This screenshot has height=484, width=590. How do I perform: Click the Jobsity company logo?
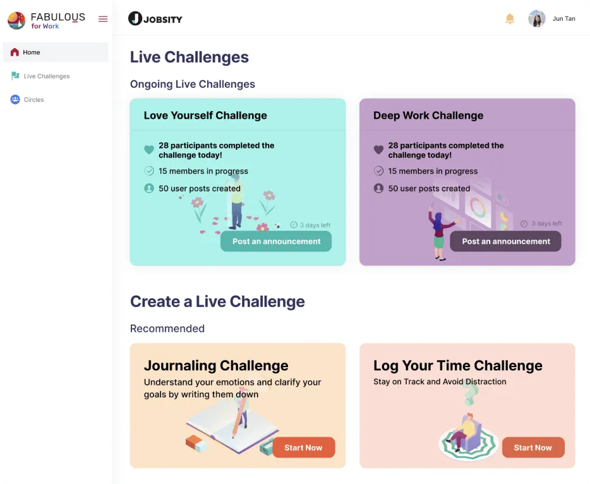pyautogui.click(x=155, y=19)
